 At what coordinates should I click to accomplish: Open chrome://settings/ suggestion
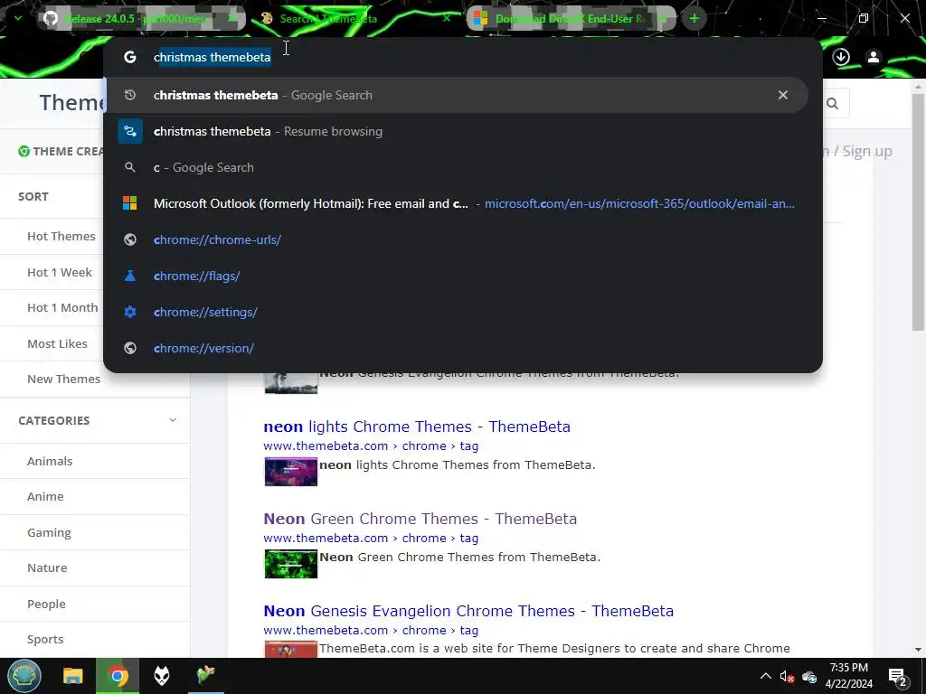[x=456, y=312]
